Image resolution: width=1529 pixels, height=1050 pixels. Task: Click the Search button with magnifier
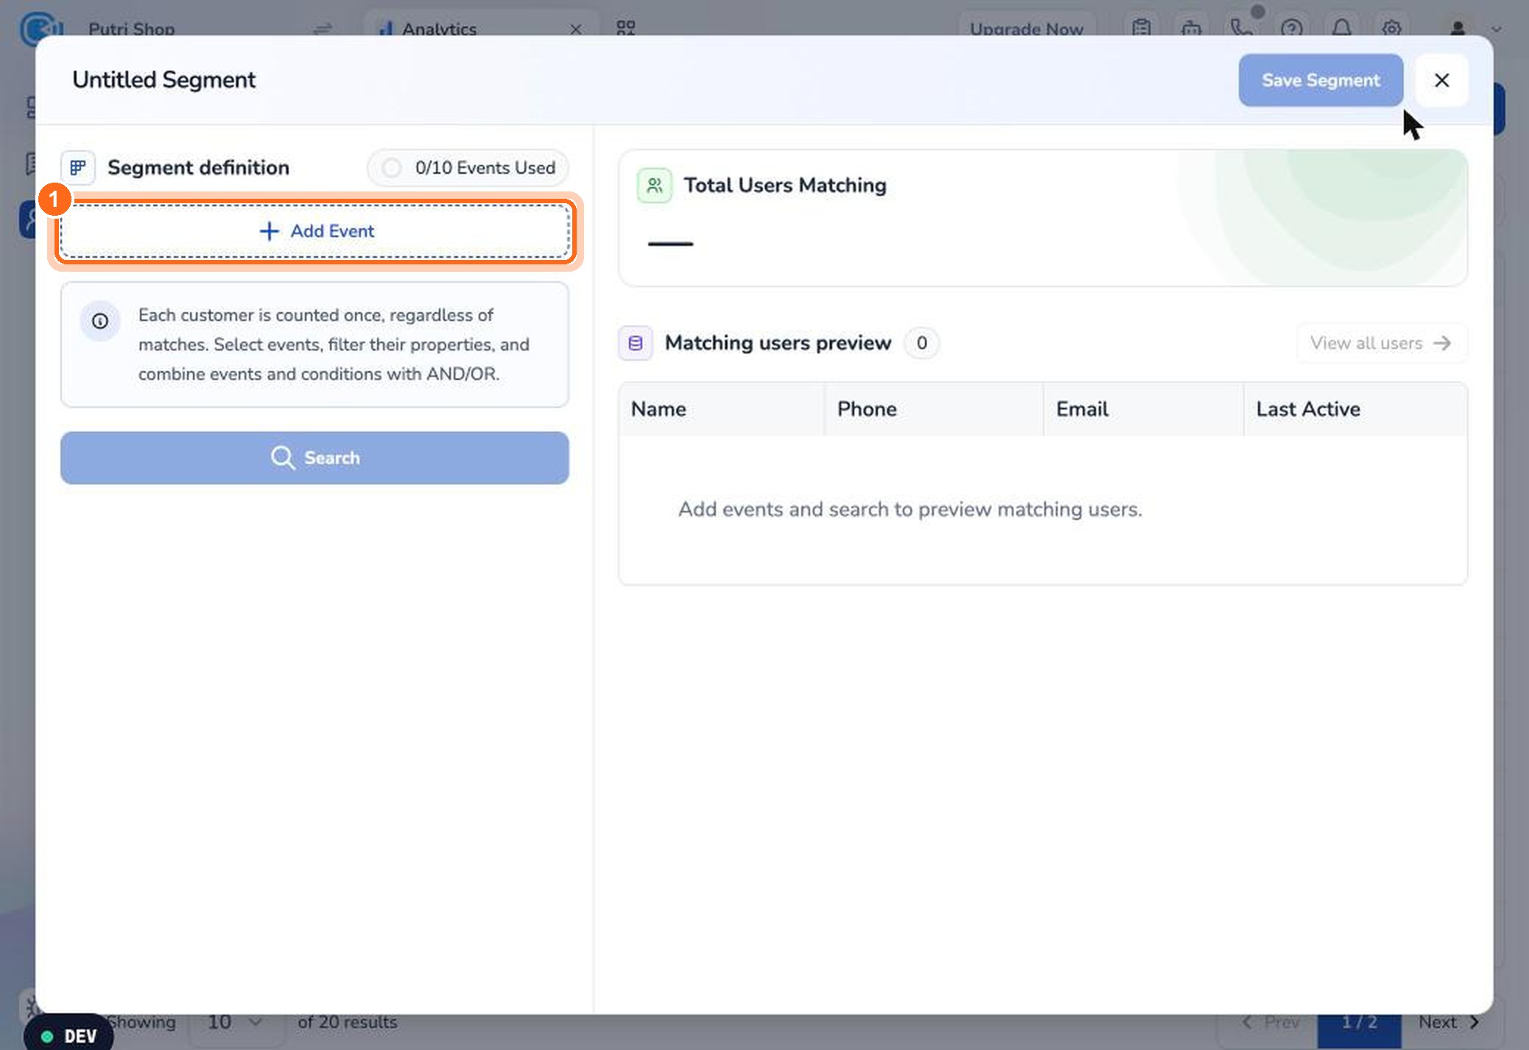(314, 458)
